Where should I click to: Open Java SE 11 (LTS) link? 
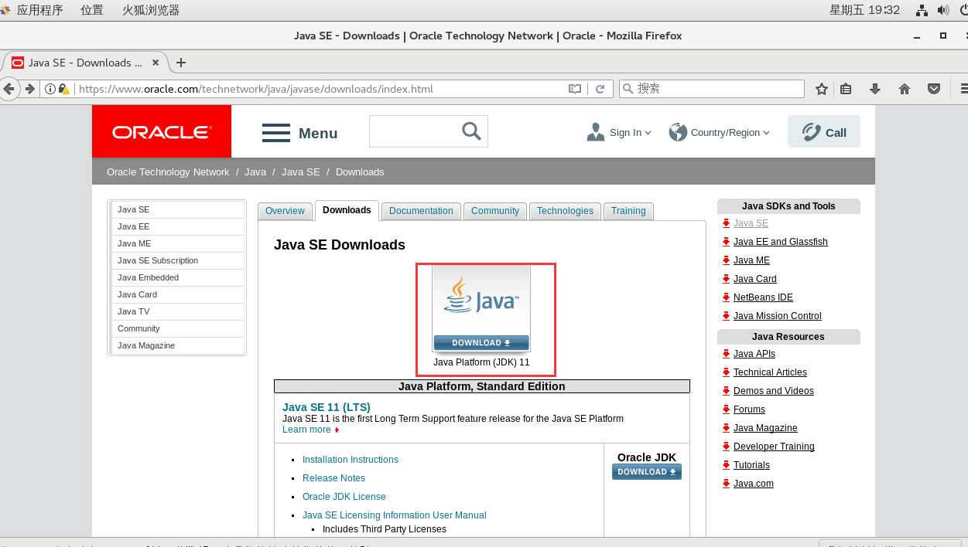click(327, 407)
